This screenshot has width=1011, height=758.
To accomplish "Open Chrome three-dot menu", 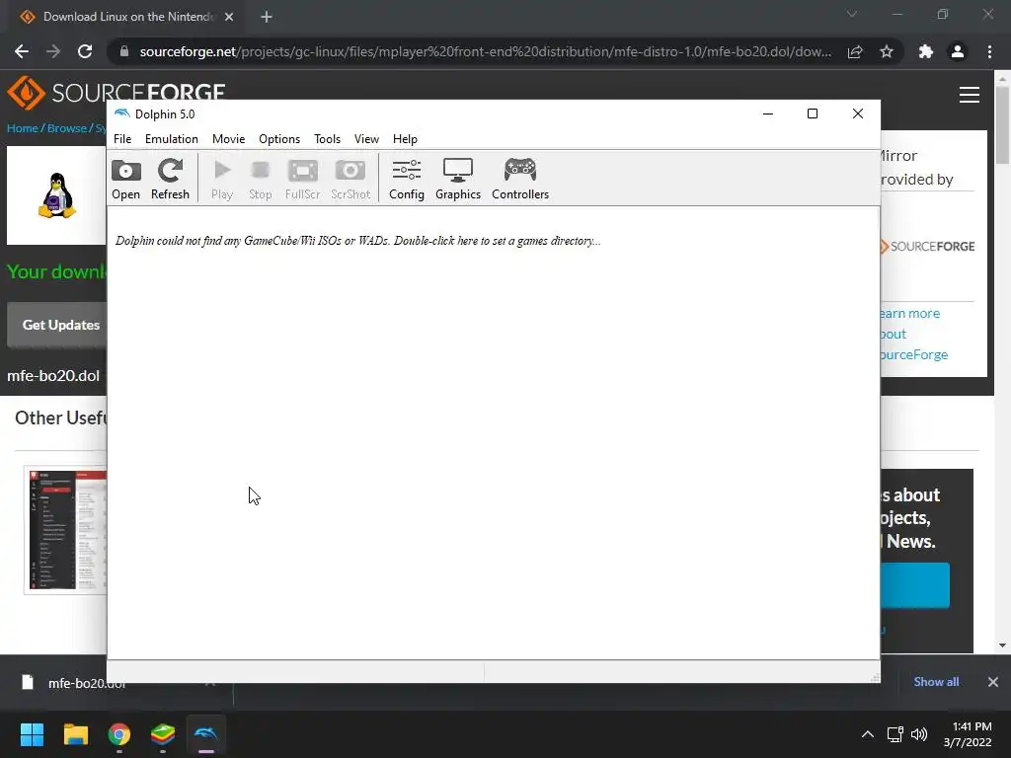I will tap(989, 51).
